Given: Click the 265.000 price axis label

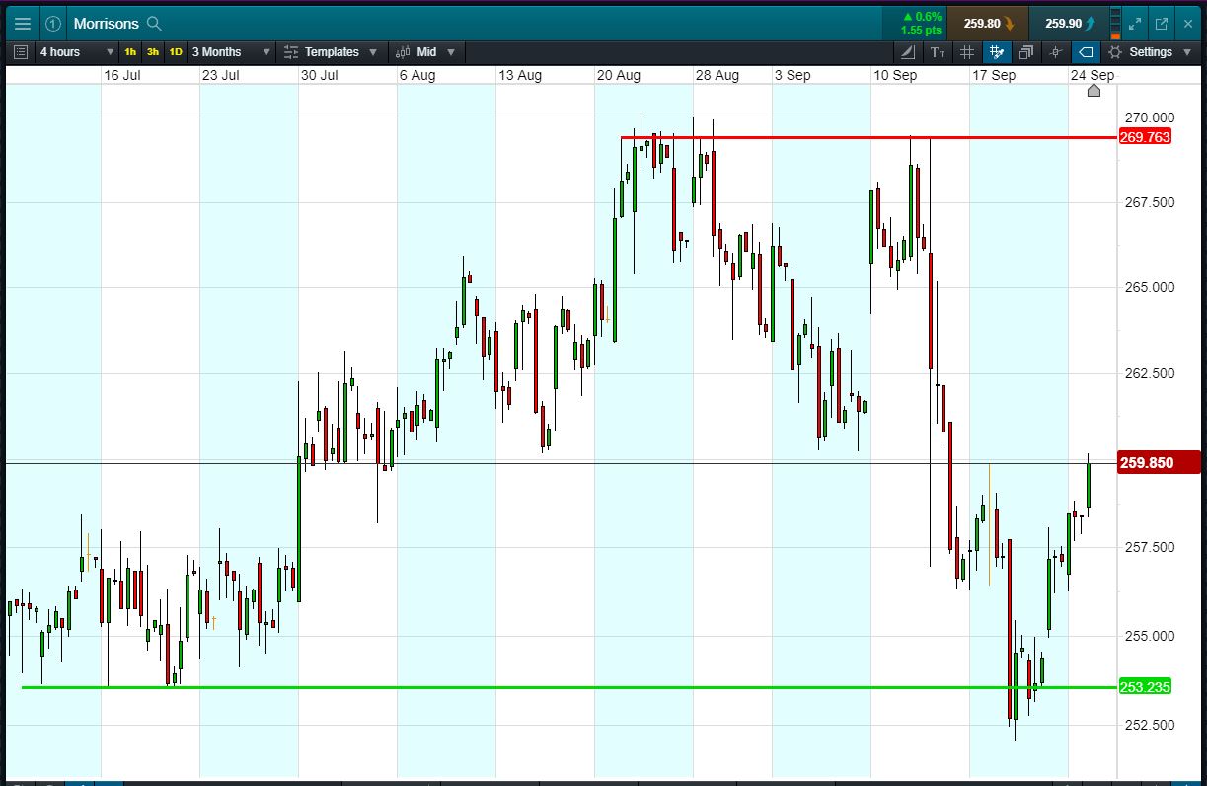Looking at the screenshot, I should (x=1149, y=287).
